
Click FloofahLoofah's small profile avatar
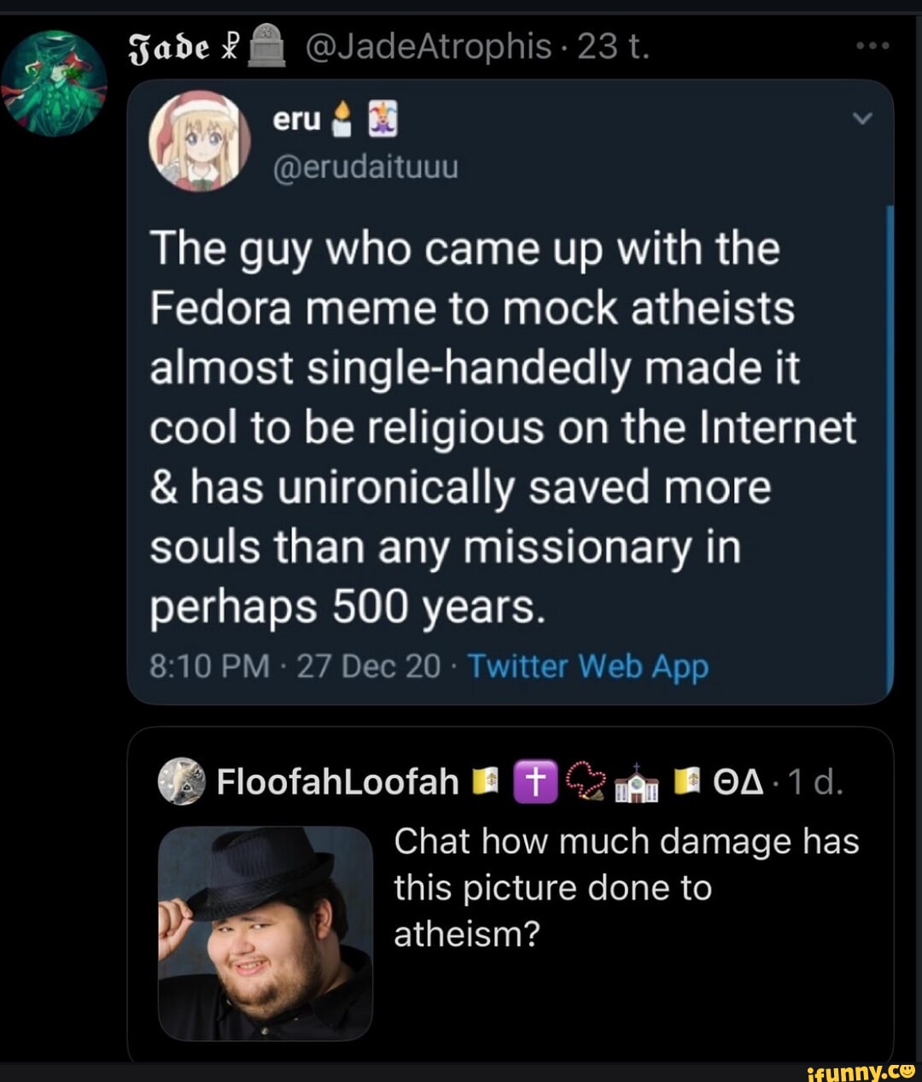click(182, 781)
